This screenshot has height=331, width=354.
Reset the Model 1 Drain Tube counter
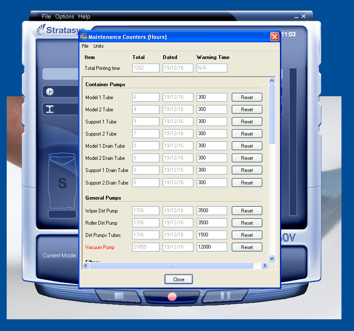(247, 146)
